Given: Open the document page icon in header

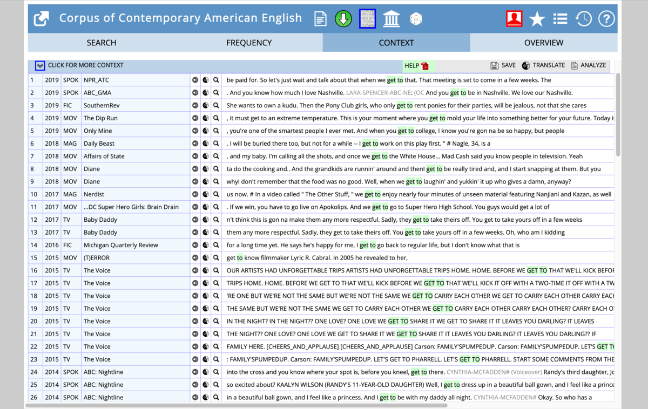Looking at the screenshot, I should tap(321, 19).
